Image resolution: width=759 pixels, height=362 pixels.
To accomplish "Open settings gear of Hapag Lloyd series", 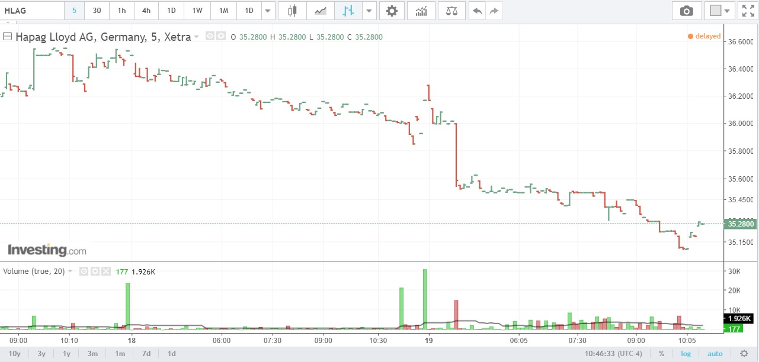I will tap(220, 36).
